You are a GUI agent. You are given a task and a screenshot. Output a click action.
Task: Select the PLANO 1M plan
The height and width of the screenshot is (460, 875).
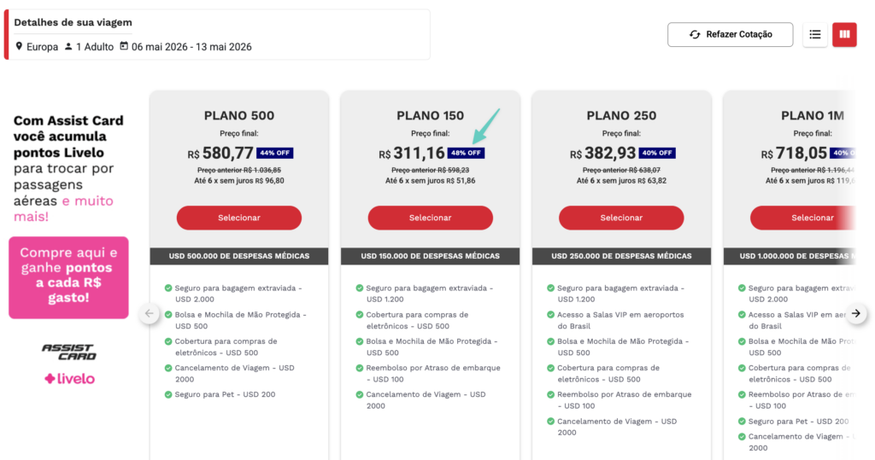click(812, 218)
